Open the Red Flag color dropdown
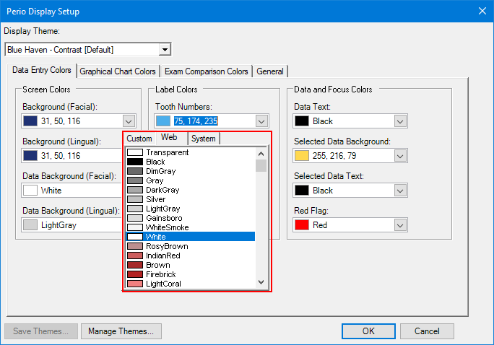The height and width of the screenshot is (345, 494). click(400, 225)
